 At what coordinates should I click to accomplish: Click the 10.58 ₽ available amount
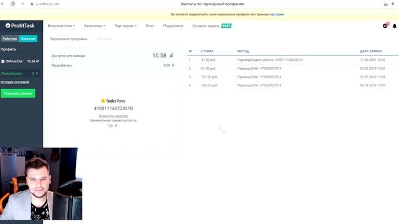163,55
